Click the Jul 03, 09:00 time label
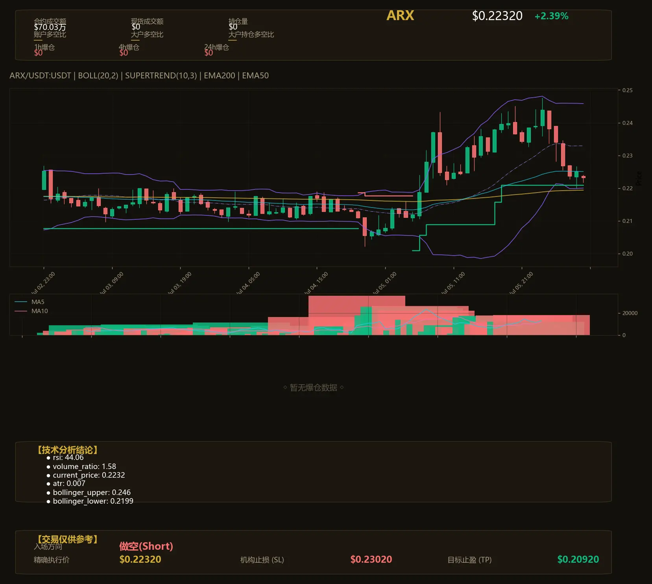 pyautogui.click(x=111, y=283)
